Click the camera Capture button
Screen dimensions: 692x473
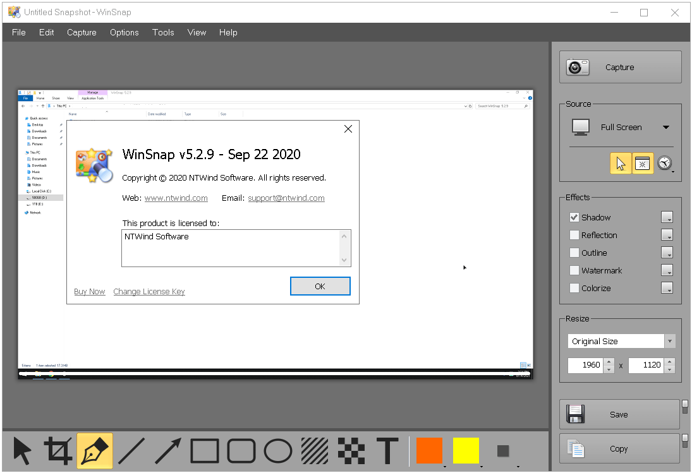621,67
